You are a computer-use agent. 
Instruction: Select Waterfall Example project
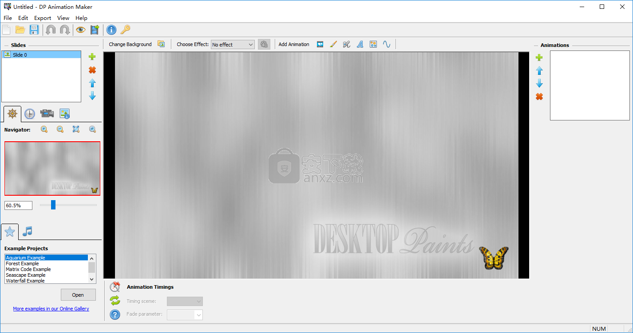point(47,281)
